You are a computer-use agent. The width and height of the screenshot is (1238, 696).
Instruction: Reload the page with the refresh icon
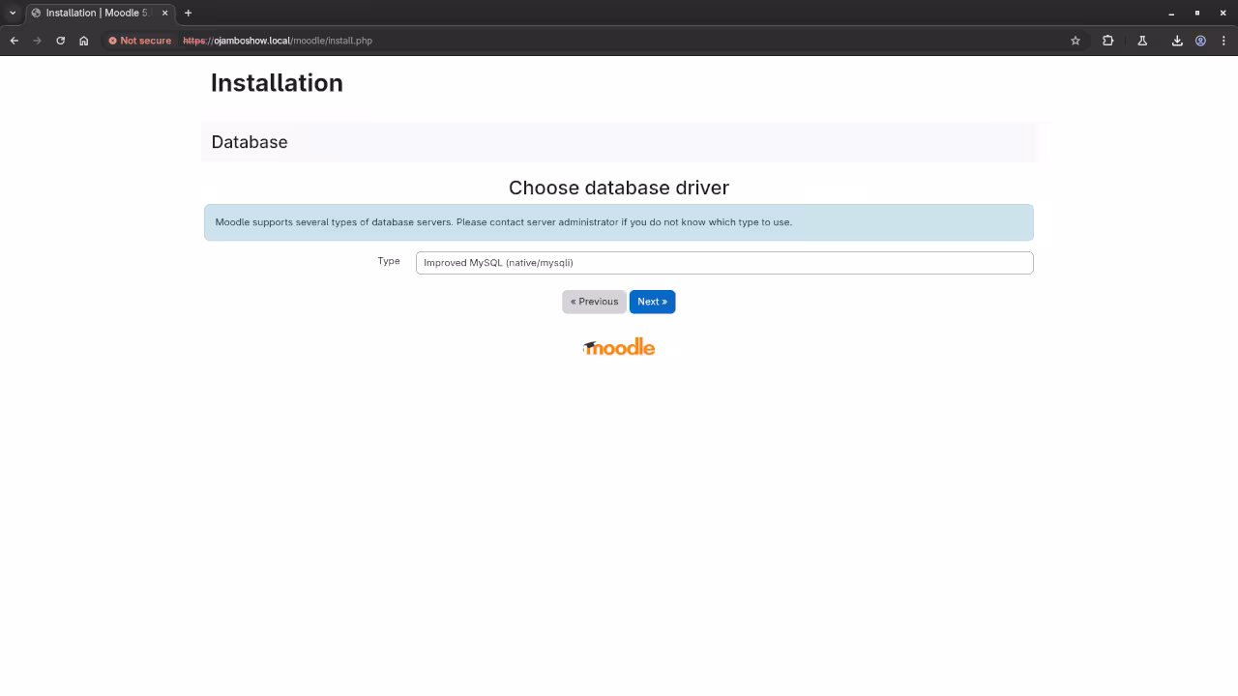pos(61,41)
